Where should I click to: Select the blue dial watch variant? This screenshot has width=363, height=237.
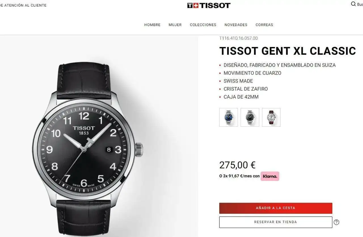tap(229, 117)
